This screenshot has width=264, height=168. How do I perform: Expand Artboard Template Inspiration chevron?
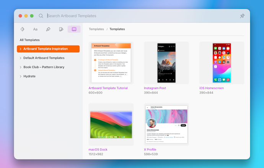pyautogui.click(x=20, y=49)
